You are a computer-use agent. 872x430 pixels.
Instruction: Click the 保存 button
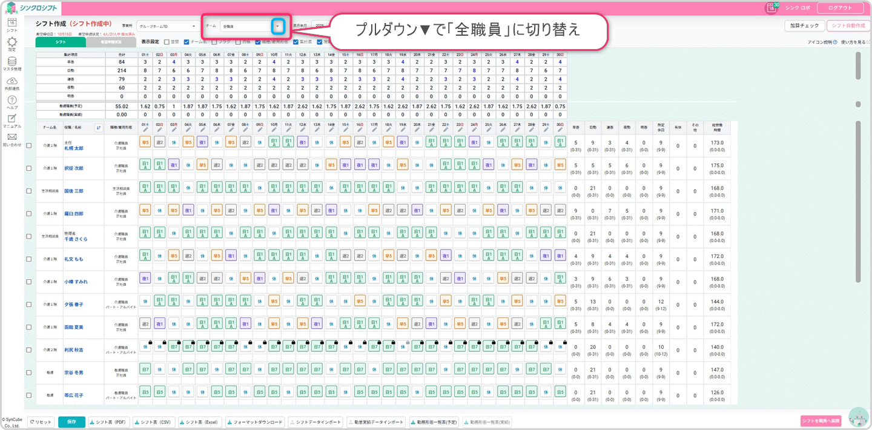71,422
